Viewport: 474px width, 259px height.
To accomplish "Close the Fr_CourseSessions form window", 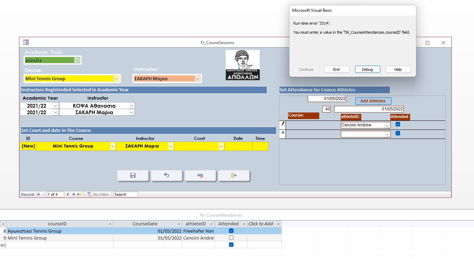I will pos(443,43).
